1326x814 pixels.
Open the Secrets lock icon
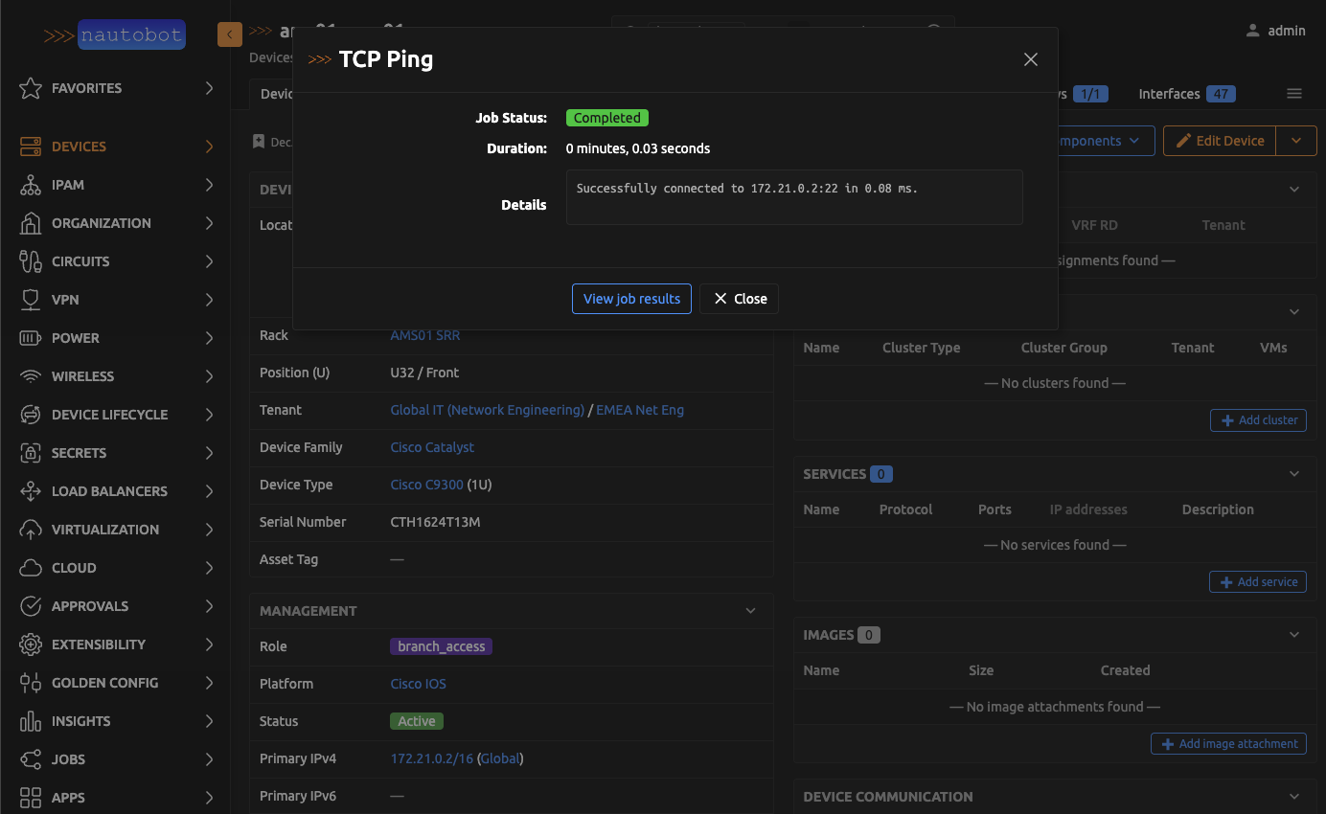pyautogui.click(x=31, y=453)
